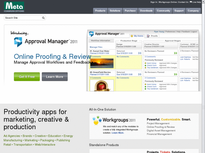Go to the Downloads tab
The image size is (205, 153).
(x=146, y=11)
